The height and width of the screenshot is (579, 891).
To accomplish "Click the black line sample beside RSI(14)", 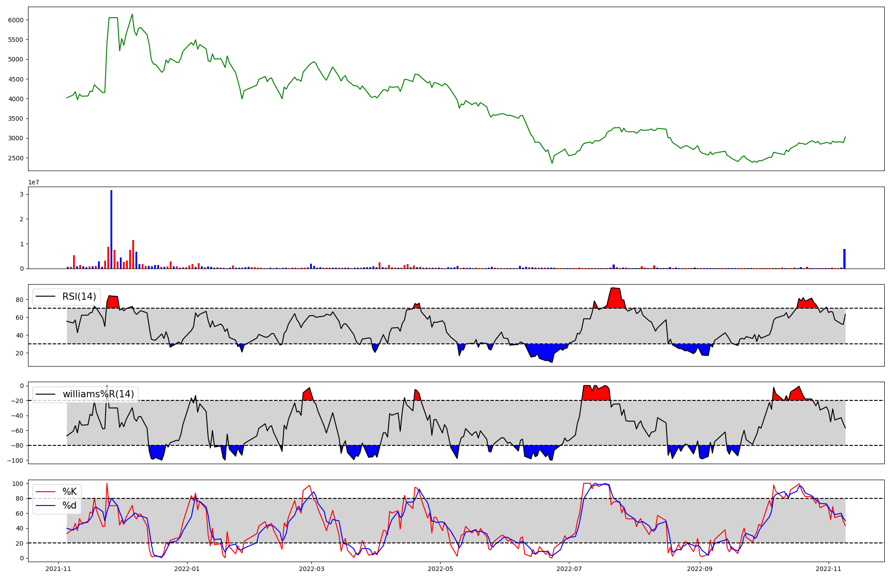I will point(45,297).
